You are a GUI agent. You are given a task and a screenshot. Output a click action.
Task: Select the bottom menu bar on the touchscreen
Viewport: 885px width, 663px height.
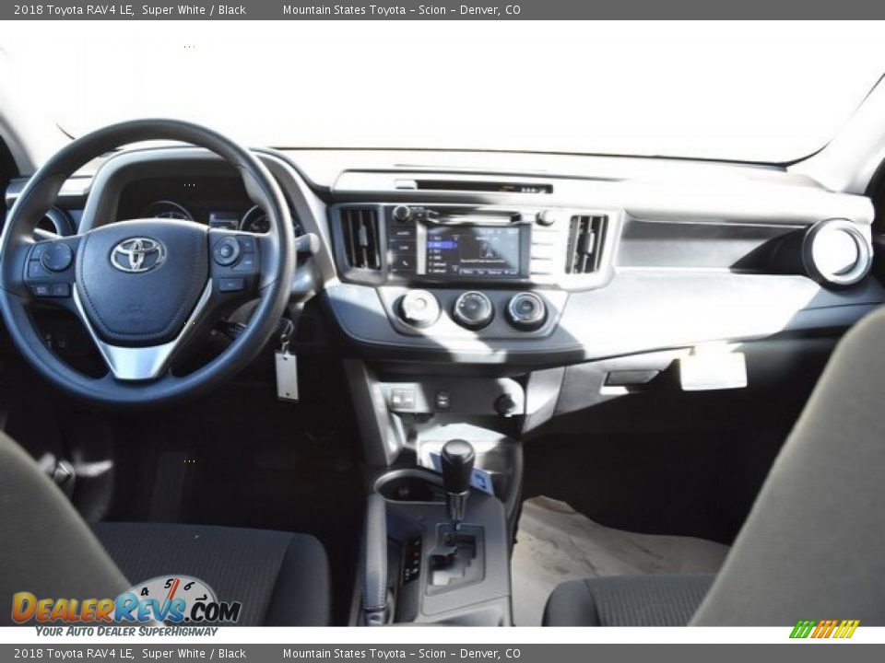(x=489, y=271)
